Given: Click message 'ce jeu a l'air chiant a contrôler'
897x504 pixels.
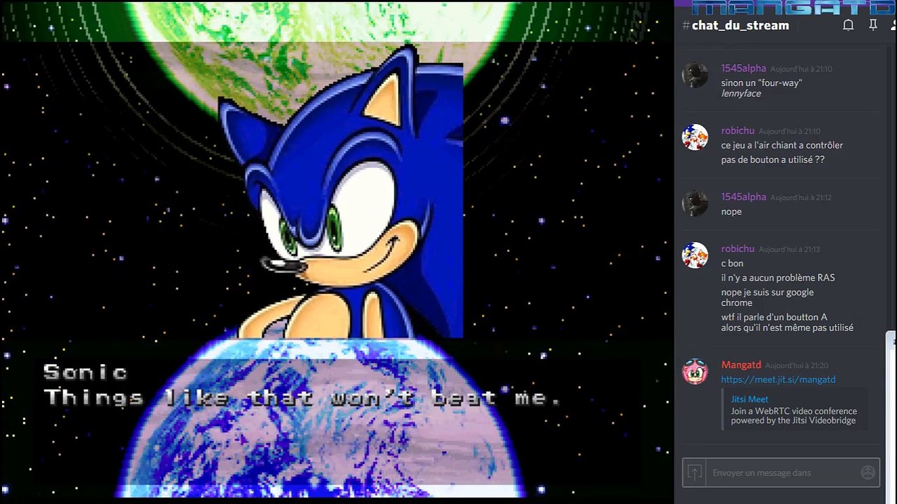Looking at the screenshot, I should coord(782,146).
